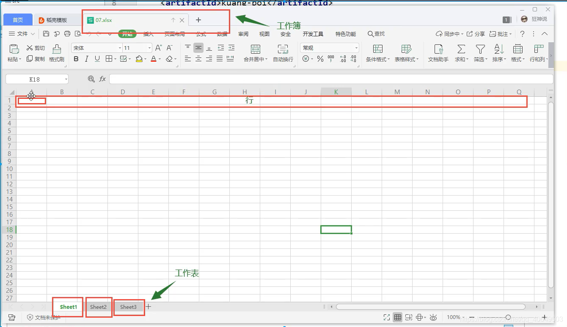Viewport: 567px width, 327px height.
Task: Click the Merge and Center (合并居中) icon
Action: pos(255,49)
